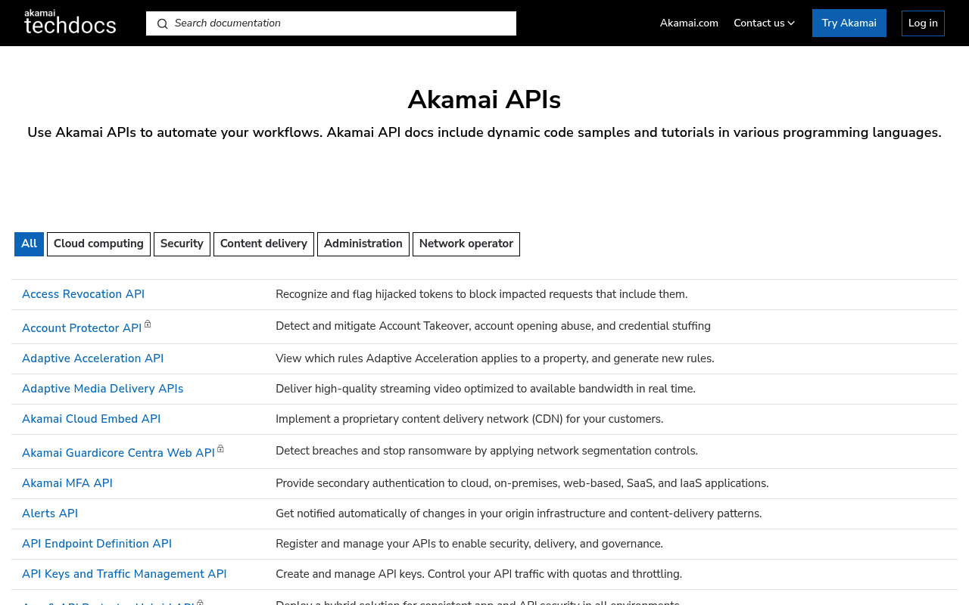
Task: Filter by Cloud computing
Action: click(x=98, y=244)
